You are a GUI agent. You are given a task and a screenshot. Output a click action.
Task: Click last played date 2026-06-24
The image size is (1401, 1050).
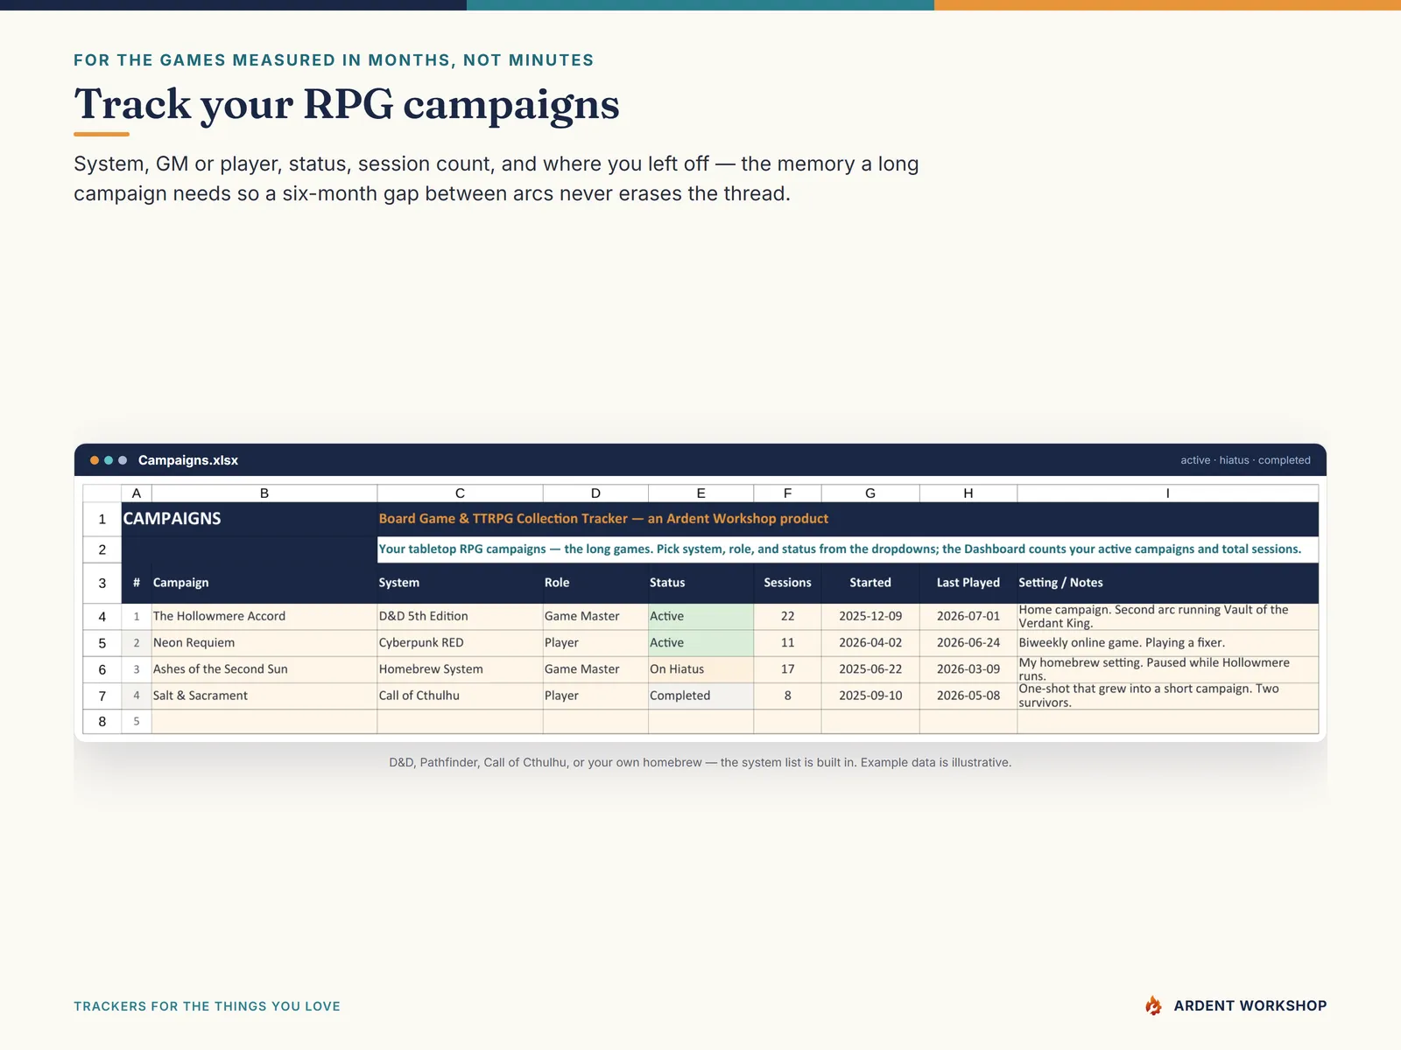(968, 643)
